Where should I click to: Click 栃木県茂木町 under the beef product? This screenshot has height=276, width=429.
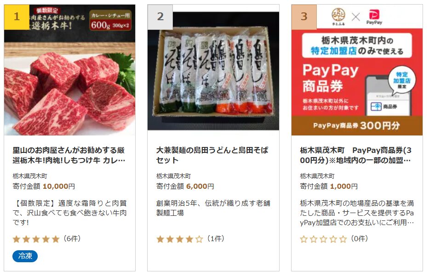[x=30, y=176]
